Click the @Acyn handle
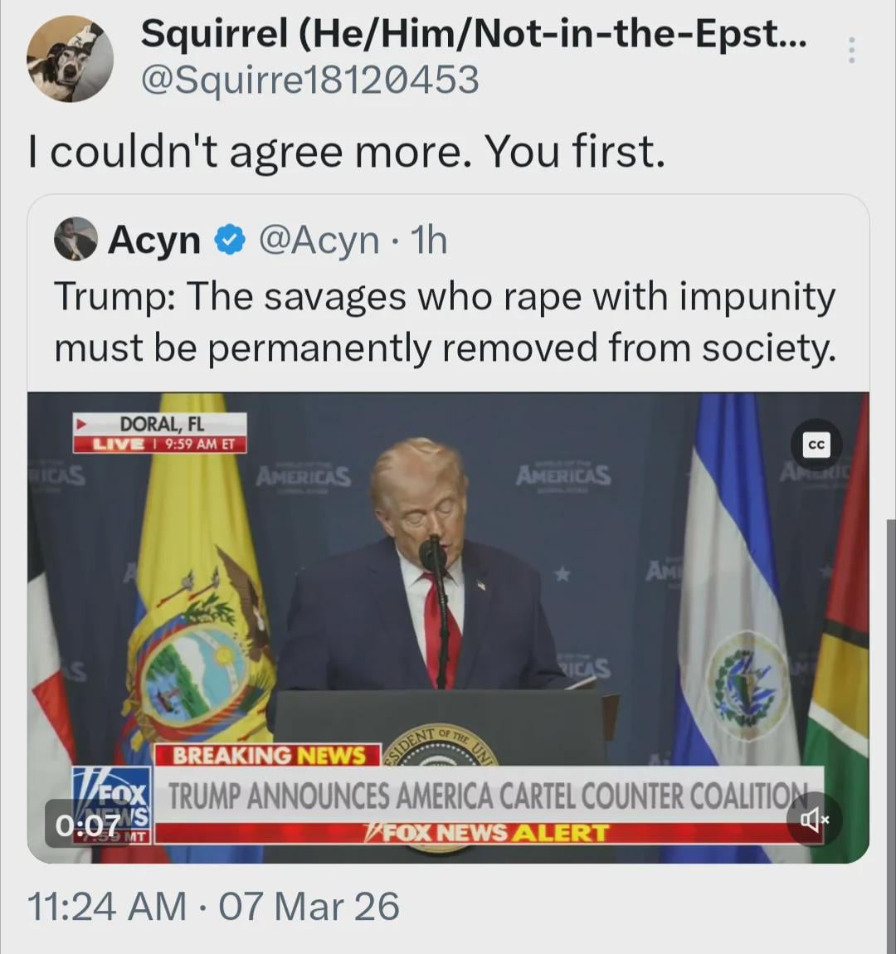 pyautogui.click(x=319, y=241)
